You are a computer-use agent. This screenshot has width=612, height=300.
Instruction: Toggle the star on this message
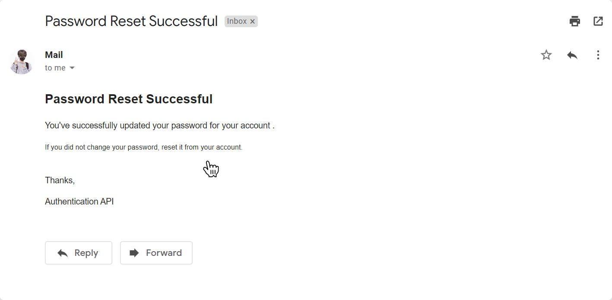click(x=546, y=55)
